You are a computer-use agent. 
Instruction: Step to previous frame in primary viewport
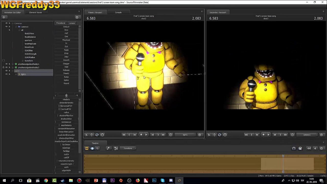[135, 135]
